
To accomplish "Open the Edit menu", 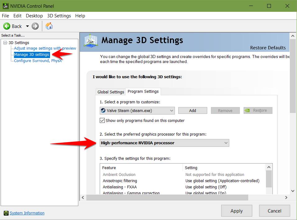I will [x=17, y=16].
